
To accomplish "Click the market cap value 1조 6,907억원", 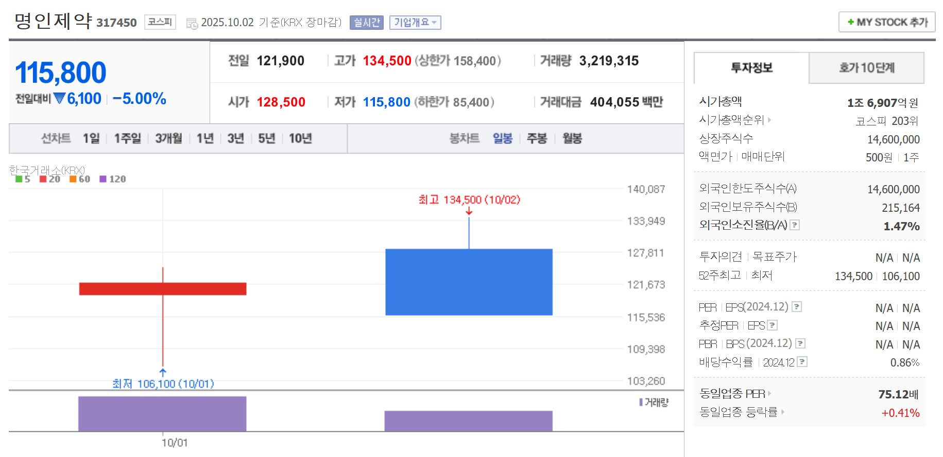I will coord(883,103).
